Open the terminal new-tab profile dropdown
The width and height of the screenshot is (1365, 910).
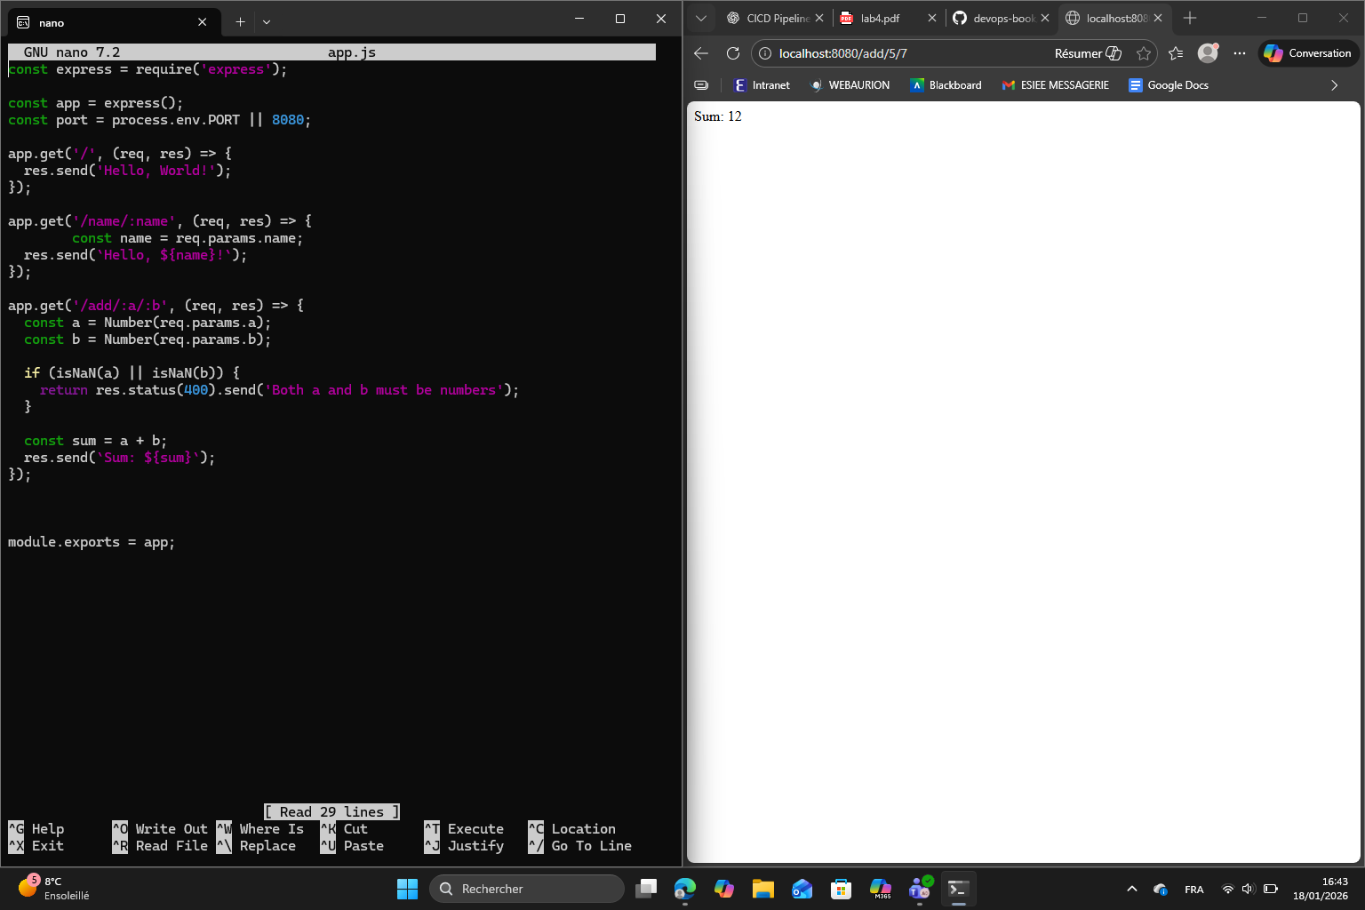(x=267, y=21)
